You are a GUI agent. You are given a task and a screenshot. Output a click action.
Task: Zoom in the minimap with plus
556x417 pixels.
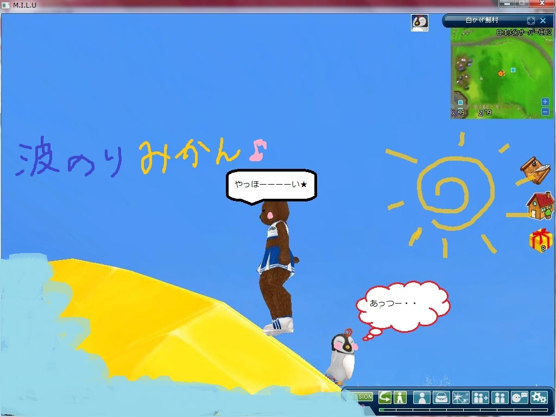pos(545,102)
